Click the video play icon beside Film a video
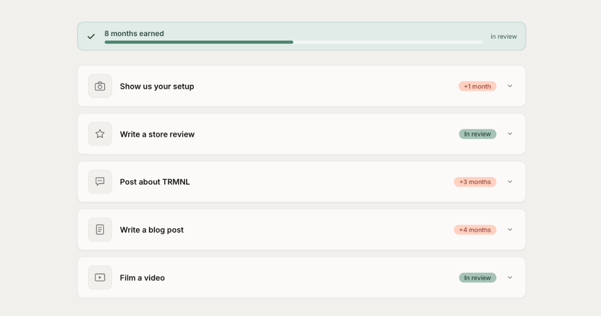 pyautogui.click(x=100, y=277)
